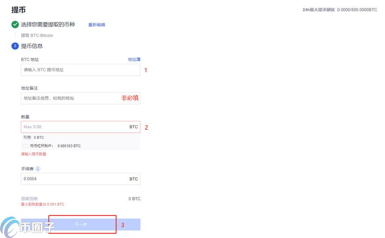Open the 地址簿 address book
385x238 pixels.
[x=134, y=59]
